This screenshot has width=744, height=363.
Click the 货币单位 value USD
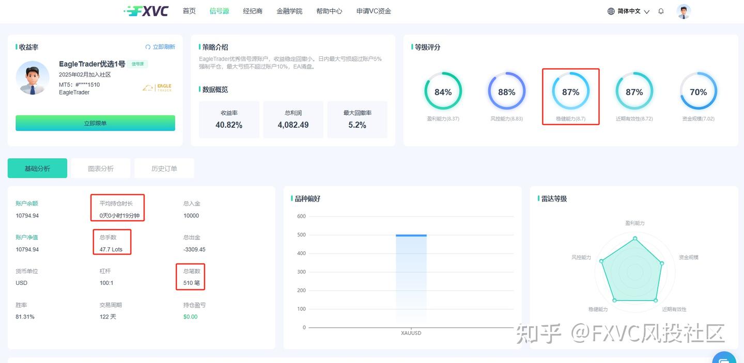coord(22,283)
